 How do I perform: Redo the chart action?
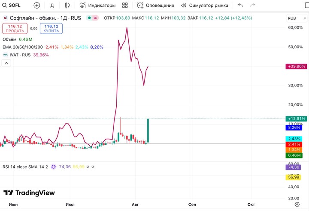(x=253, y=5)
